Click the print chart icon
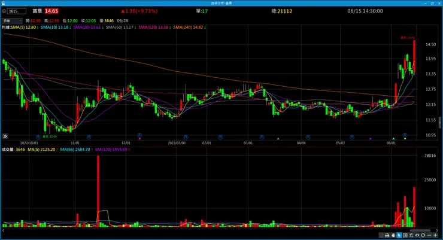 [x=387, y=235]
